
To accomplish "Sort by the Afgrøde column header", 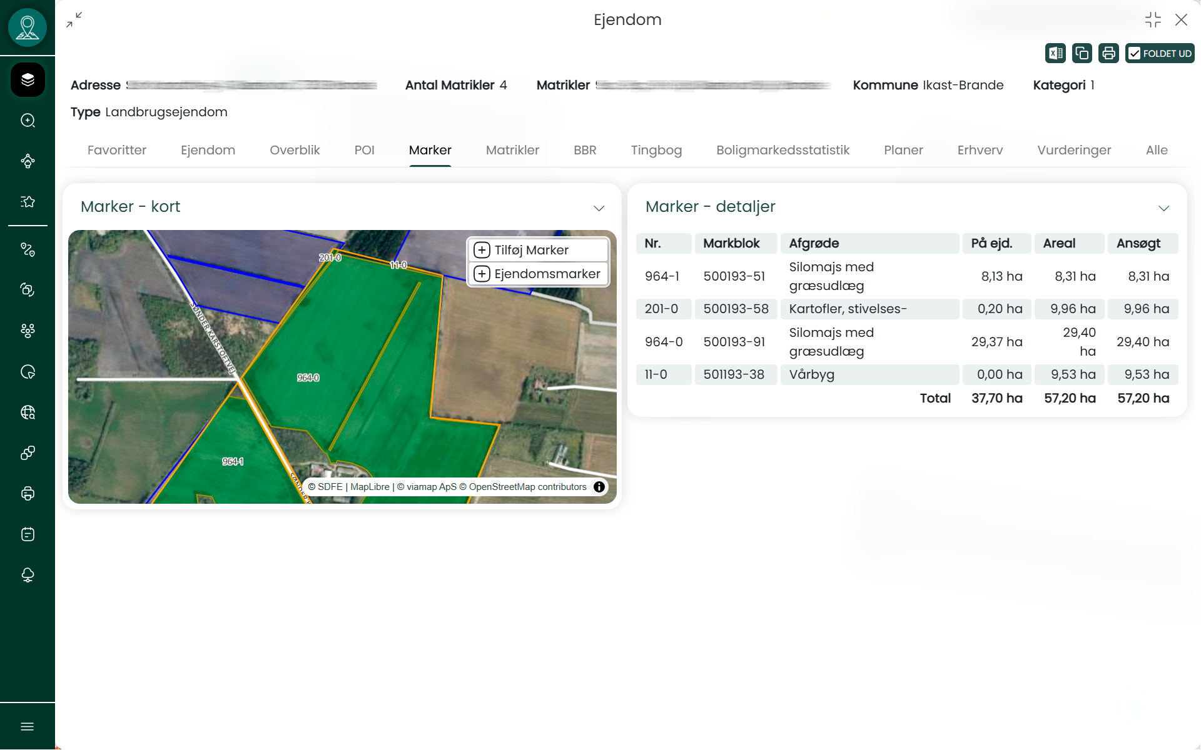I will pos(869,243).
